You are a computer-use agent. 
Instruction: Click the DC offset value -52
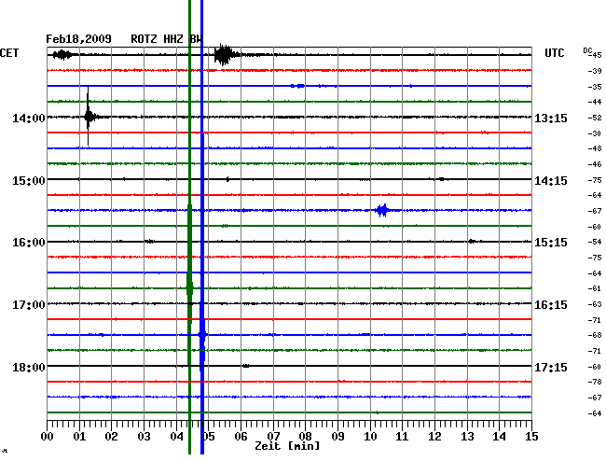pyautogui.click(x=595, y=118)
